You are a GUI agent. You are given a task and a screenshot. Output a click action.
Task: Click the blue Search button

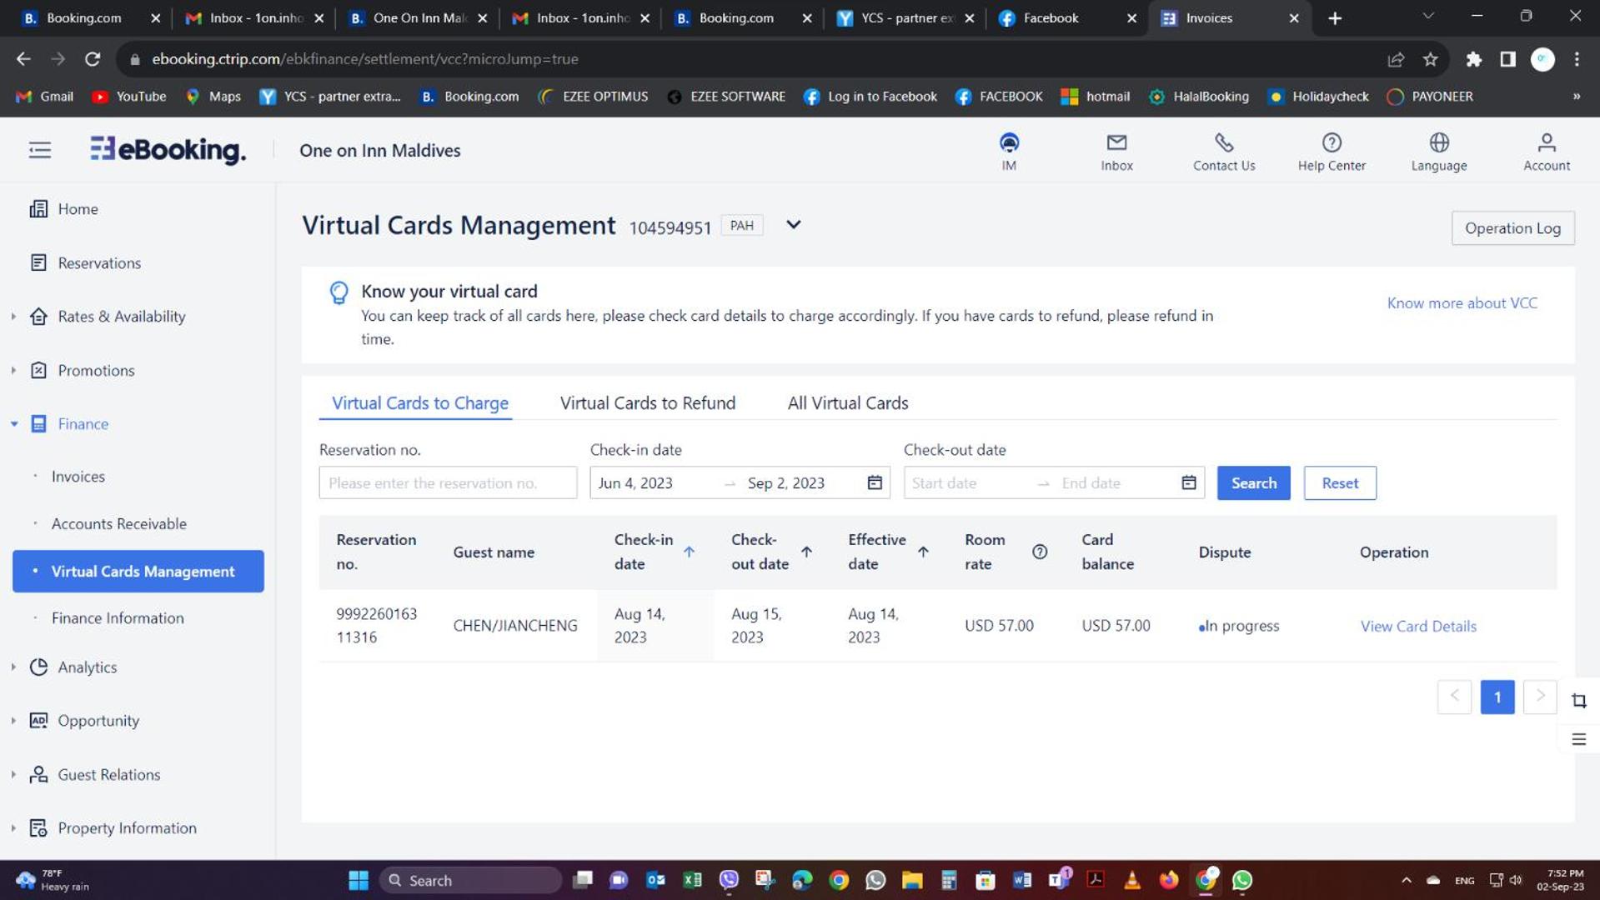point(1252,483)
